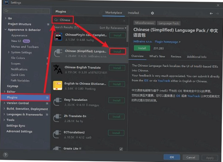
Task: Open the Reviews tab
Action: click(x=176, y=57)
